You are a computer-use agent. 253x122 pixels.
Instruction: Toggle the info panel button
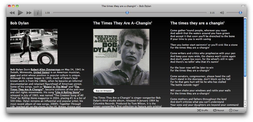click(38, 13)
